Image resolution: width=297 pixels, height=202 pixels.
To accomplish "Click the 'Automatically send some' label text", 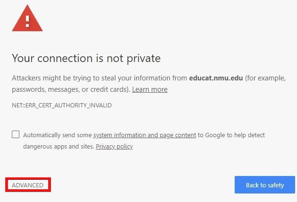I will click(x=58, y=135).
